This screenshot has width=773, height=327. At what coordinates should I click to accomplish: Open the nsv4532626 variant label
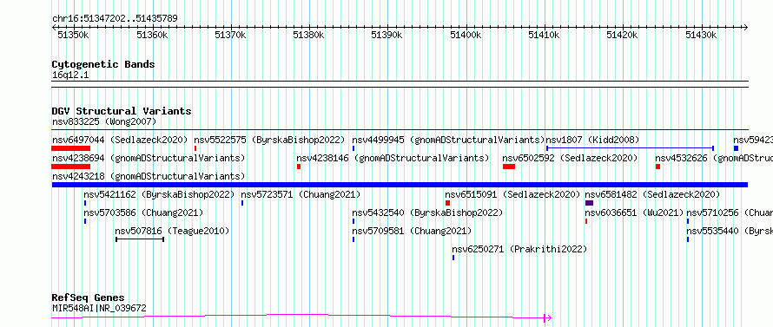pyautogui.click(x=714, y=158)
